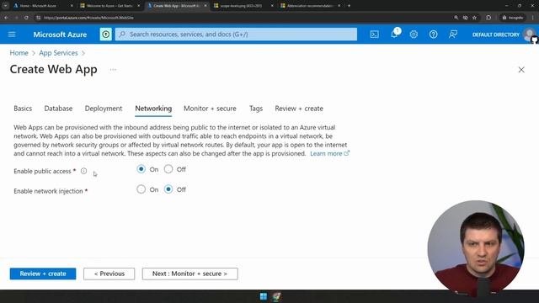Open portal settings gear
The height and width of the screenshot is (303, 539).
[x=414, y=35]
